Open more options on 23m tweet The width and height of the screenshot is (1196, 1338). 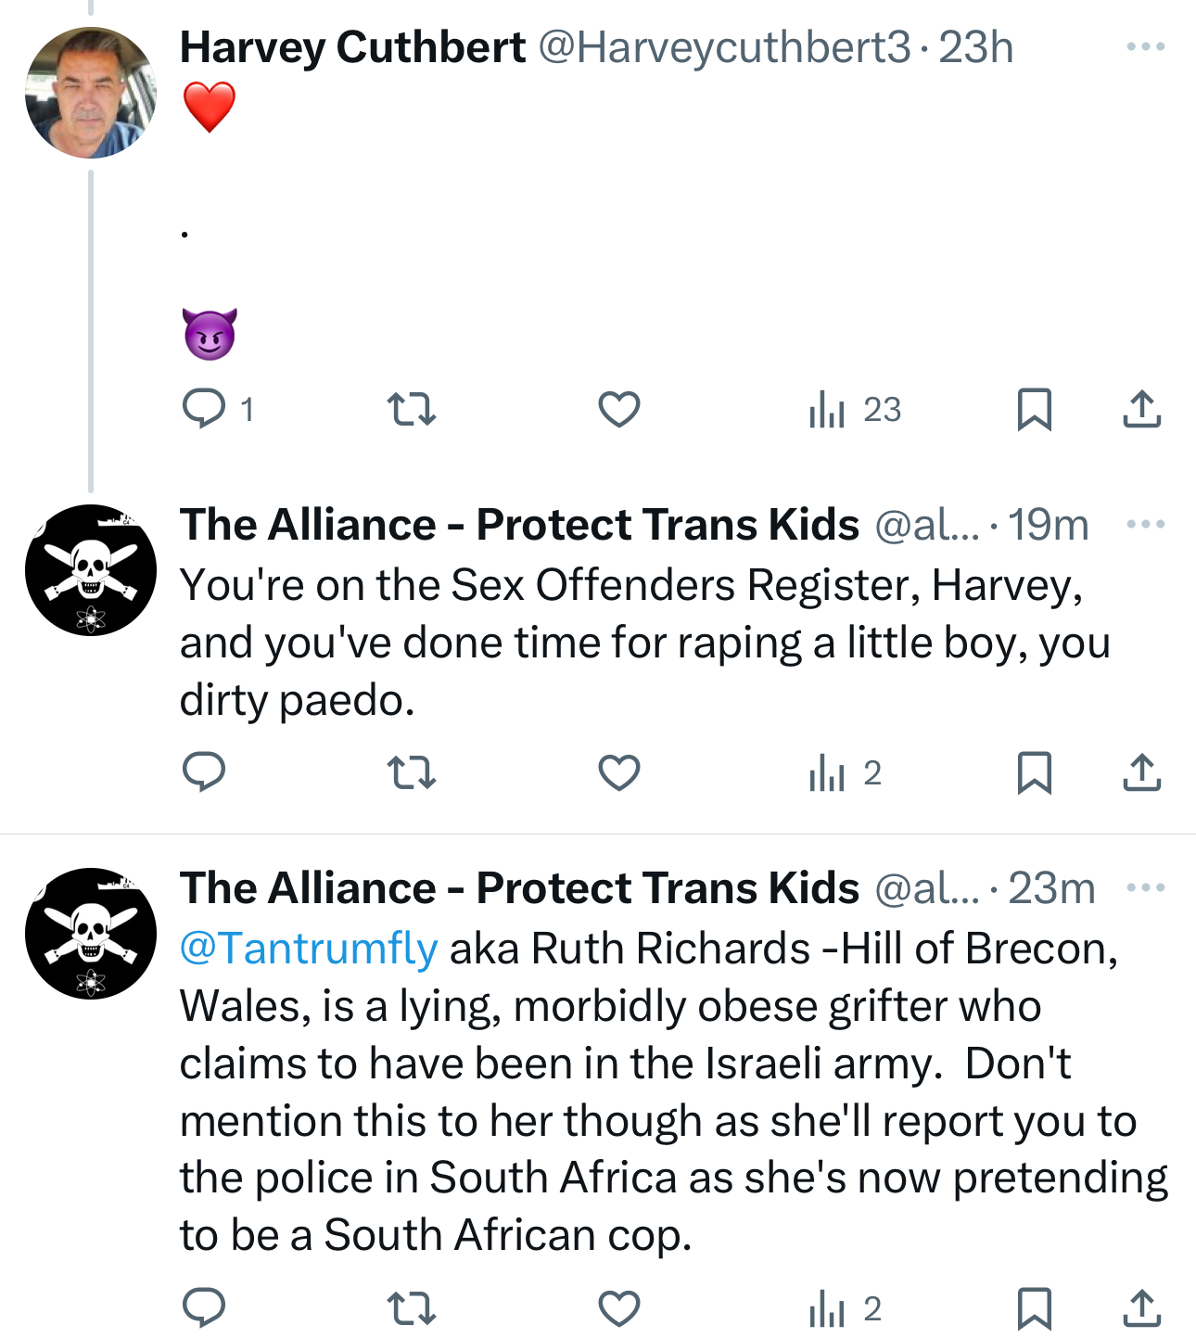(1145, 887)
